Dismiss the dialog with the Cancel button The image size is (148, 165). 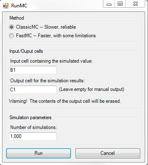click(x=108, y=153)
